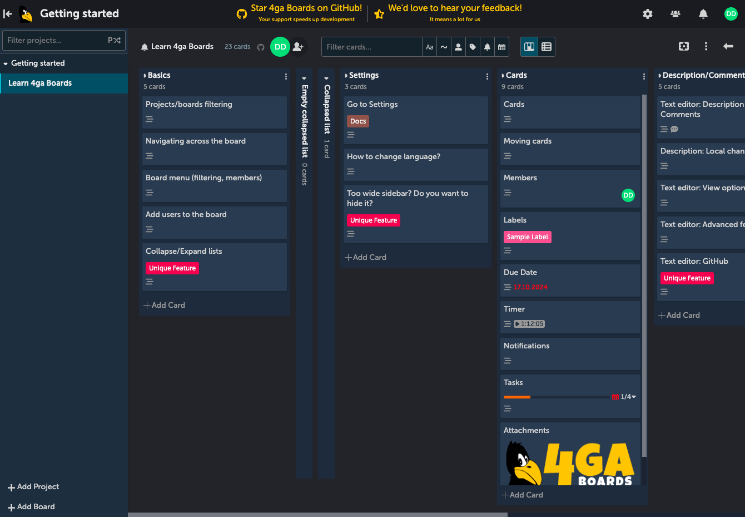
Task: Click the comment icon on Text editor: Description card
Action: (x=674, y=129)
